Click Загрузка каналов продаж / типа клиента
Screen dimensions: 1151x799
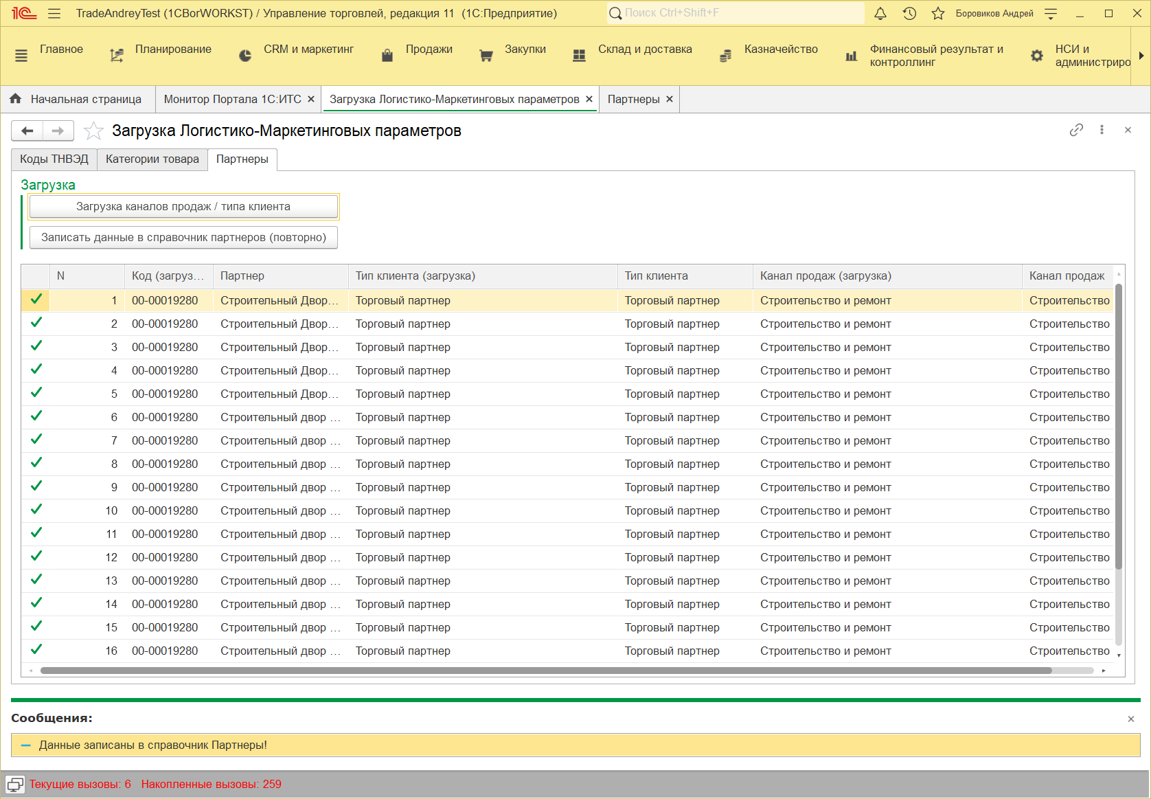coord(183,206)
